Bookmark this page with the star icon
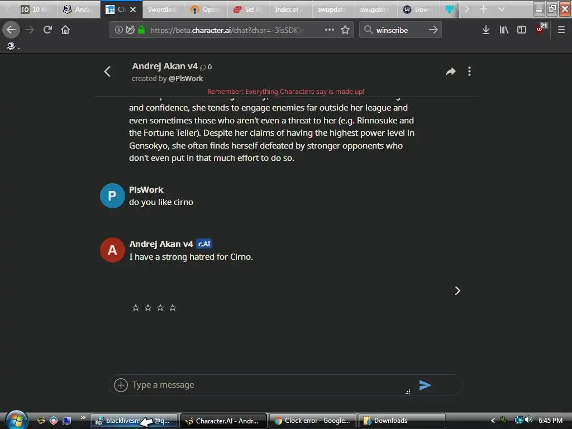Image resolution: width=572 pixels, height=429 pixels. [x=345, y=30]
